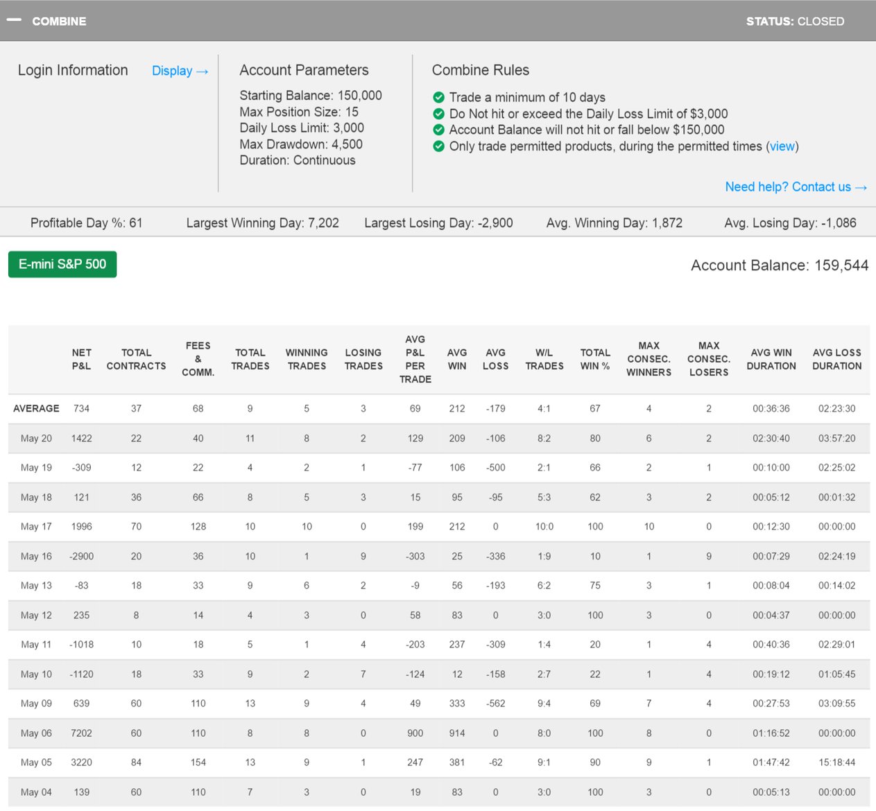
Task: Click the AVERAGE row label
Action: coord(36,408)
